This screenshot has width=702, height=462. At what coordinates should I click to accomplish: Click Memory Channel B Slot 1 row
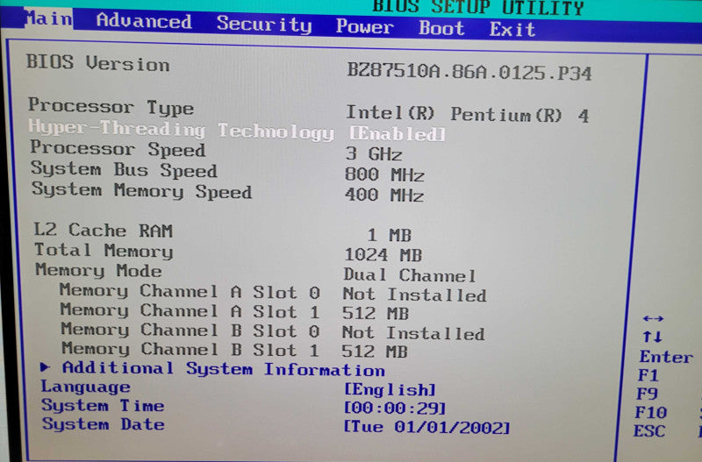[x=234, y=350]
